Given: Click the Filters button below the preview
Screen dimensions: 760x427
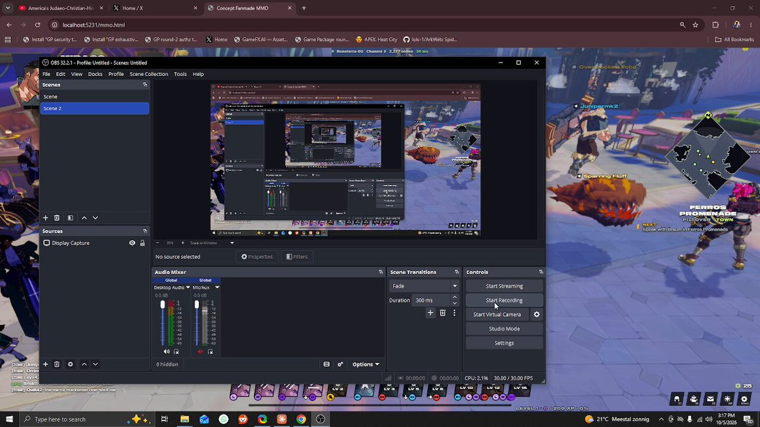Looking at the screenshot, I should click(297, 257).
